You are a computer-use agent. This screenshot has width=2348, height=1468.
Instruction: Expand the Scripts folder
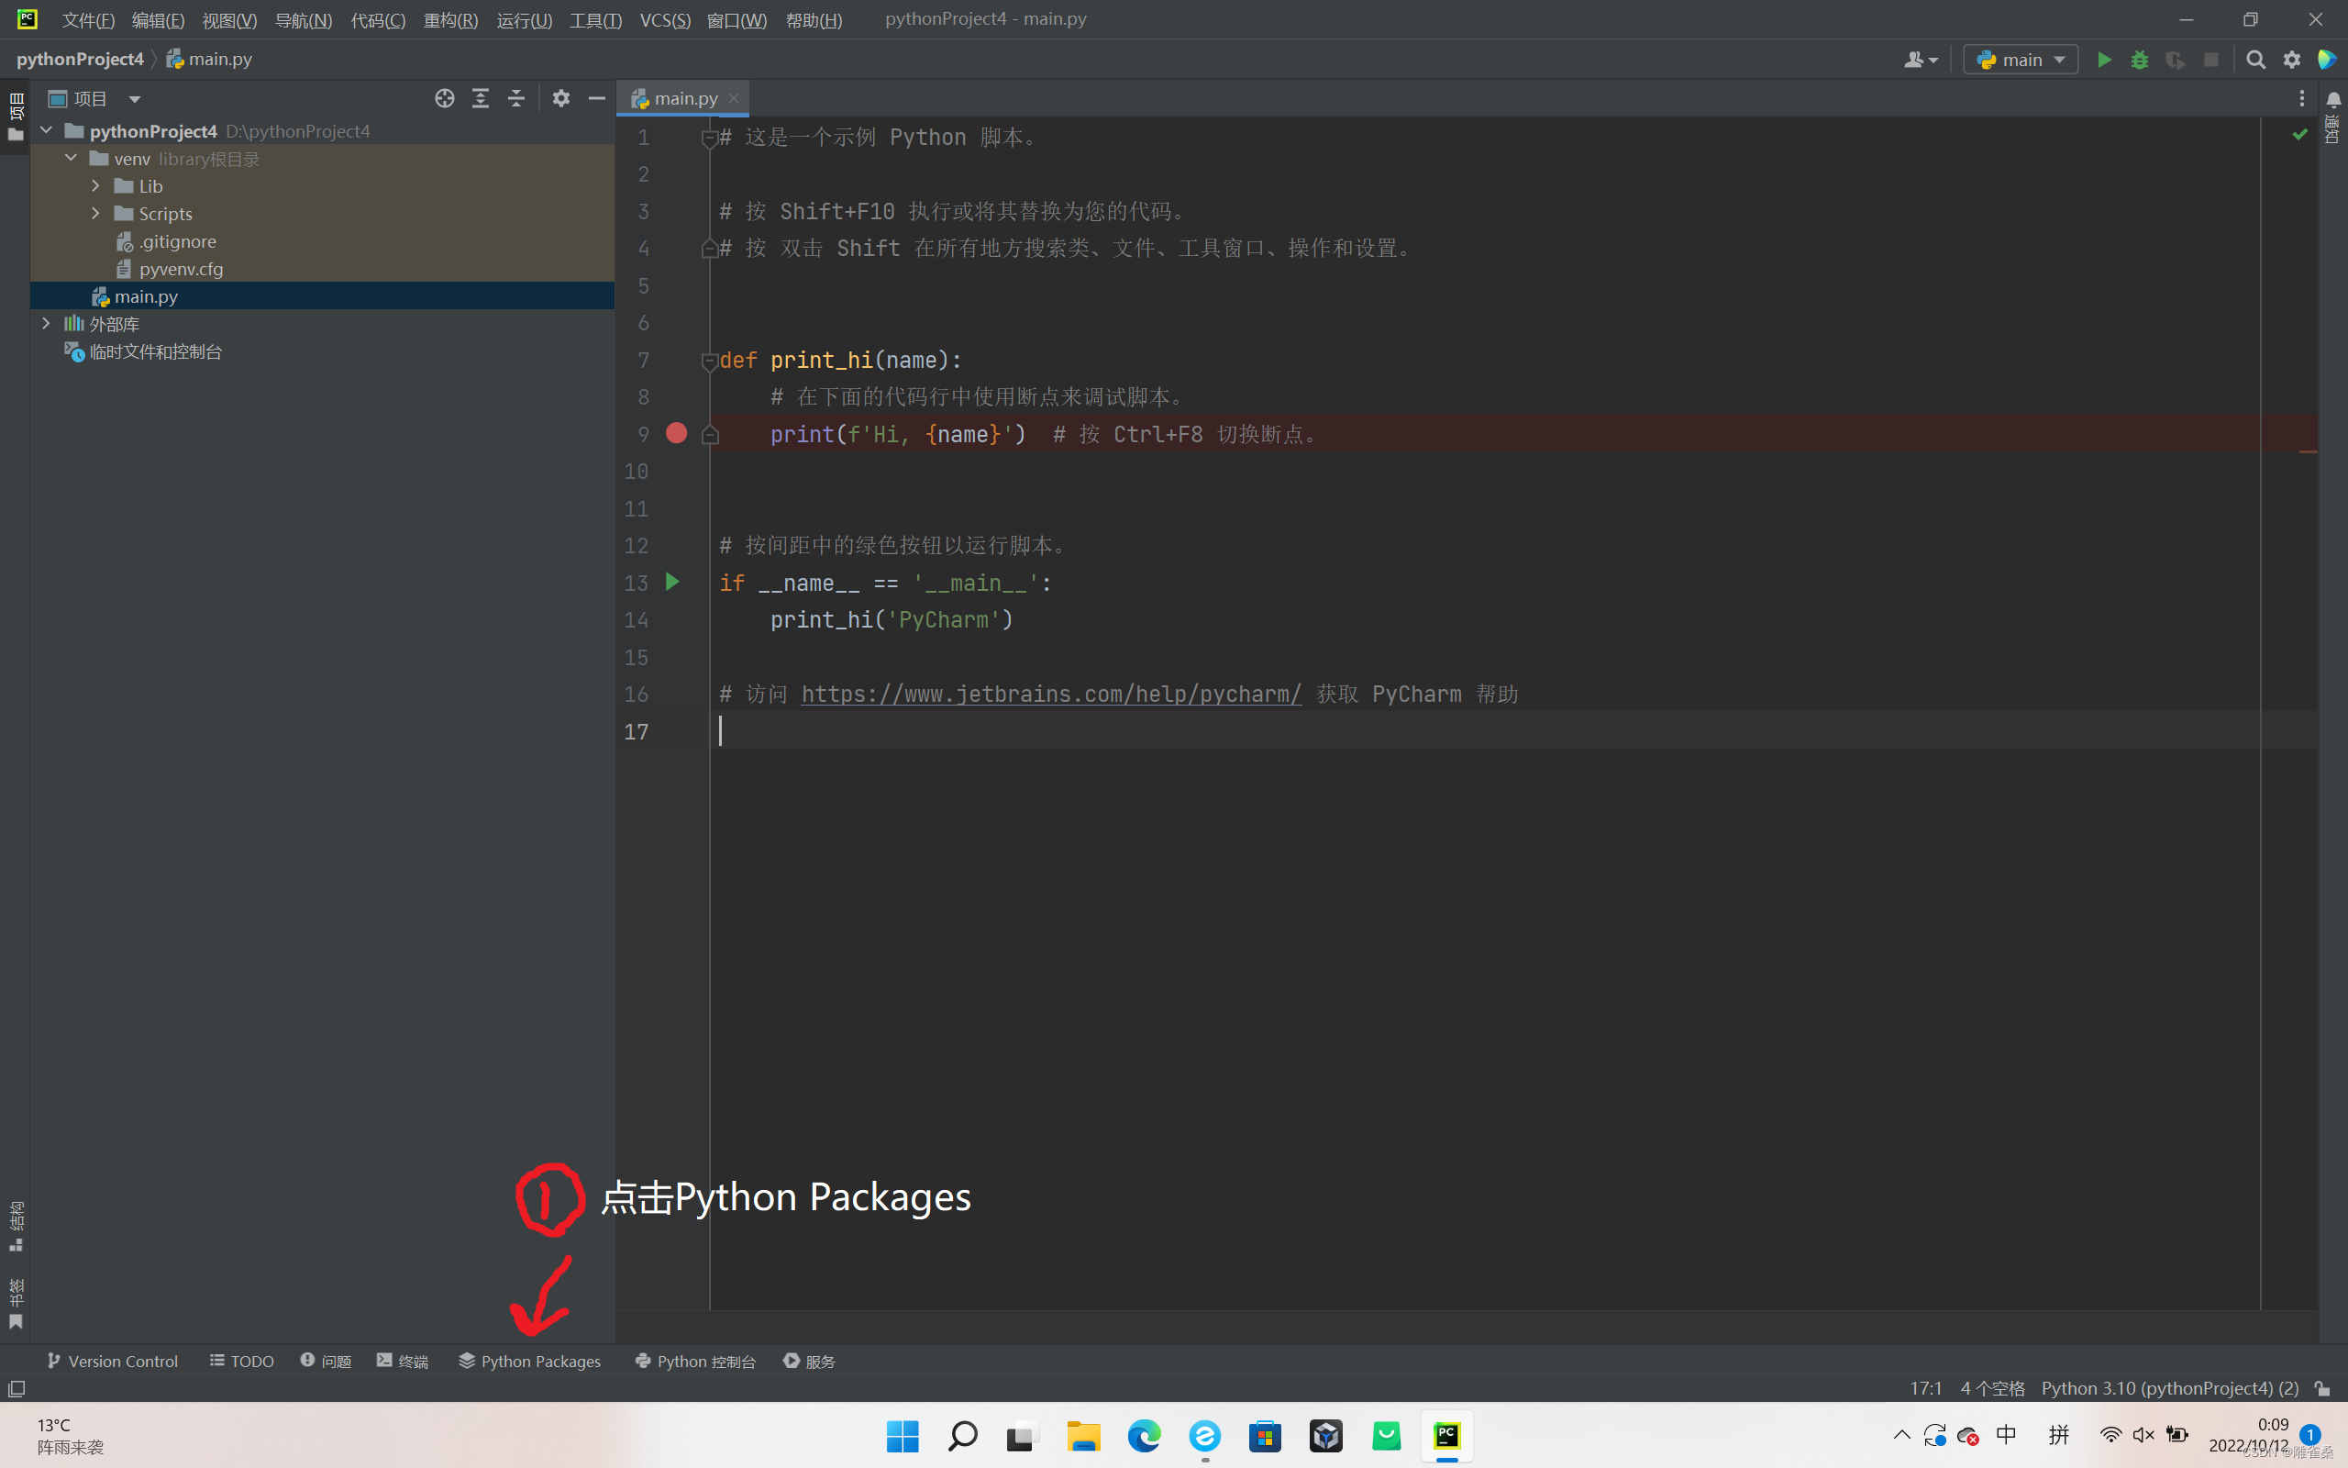pos(95,213)
